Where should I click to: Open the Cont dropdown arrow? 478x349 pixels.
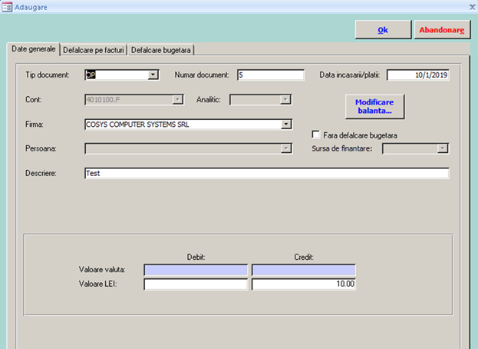pos(178,99)
